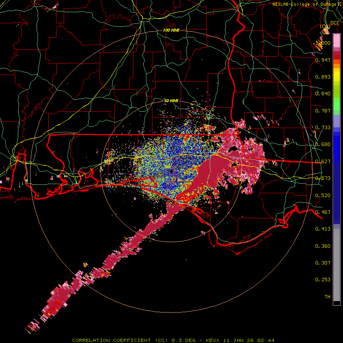Click the 0.947 value on the color scale

(x=323, y=60)
